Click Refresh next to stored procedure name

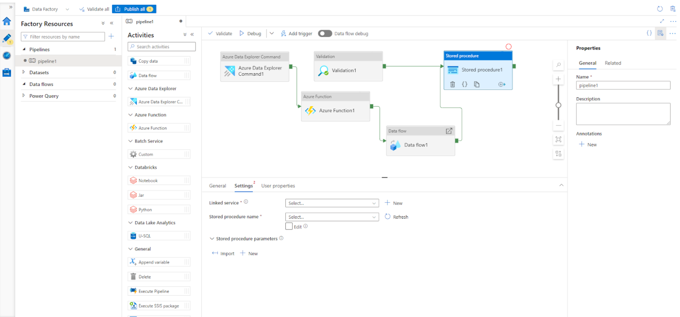coord(396,217)
